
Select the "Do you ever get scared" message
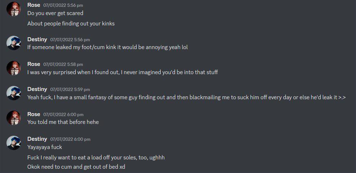[55, 13]
